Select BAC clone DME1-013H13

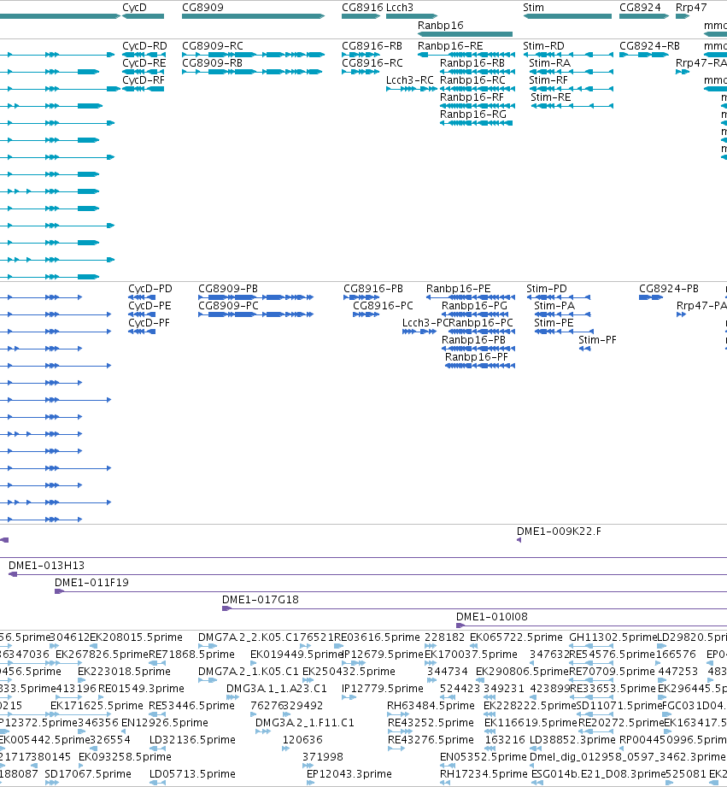pyautogui.click(x=46, y=566)
